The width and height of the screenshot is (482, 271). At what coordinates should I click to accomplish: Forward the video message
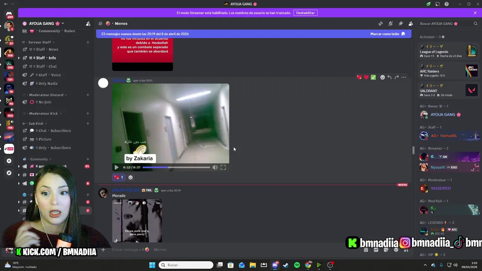(397, 77)
